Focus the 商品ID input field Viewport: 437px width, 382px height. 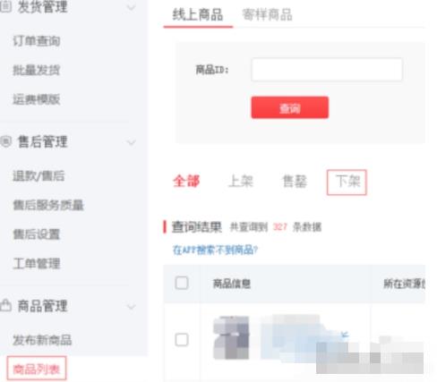pos(327,70)
